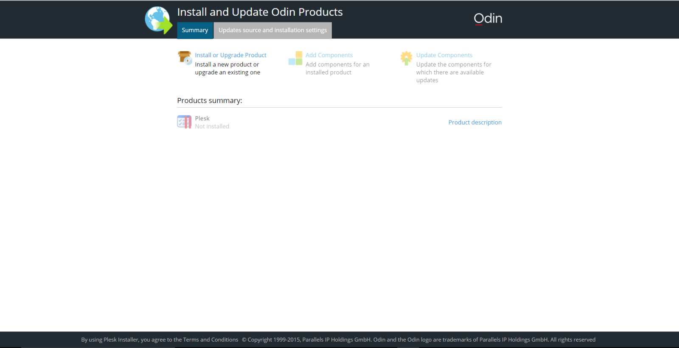Viewport: 679px width, 348px height.
Task: Switch to the Summary tab
Action: pyautogui.click(x=195, y=30)
